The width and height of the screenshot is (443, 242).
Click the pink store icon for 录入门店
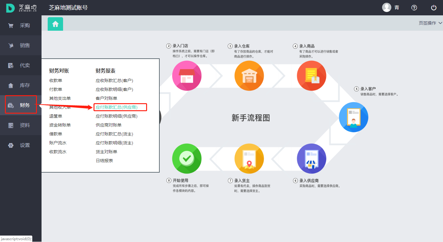pyautogui.click(x=187, y=76)
